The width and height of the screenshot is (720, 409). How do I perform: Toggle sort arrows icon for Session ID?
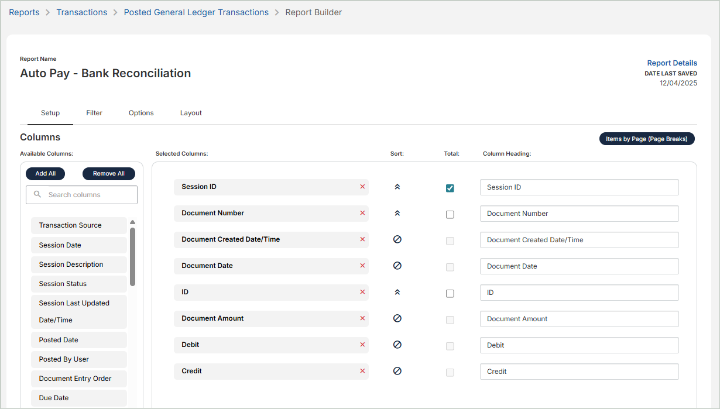(397, 187)
